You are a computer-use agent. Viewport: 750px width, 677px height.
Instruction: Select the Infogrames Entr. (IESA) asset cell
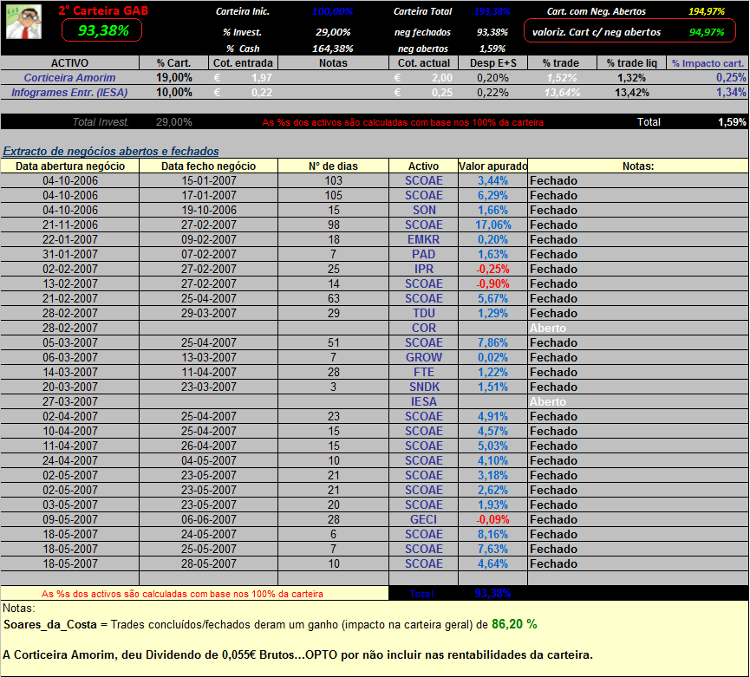point(69,93)
